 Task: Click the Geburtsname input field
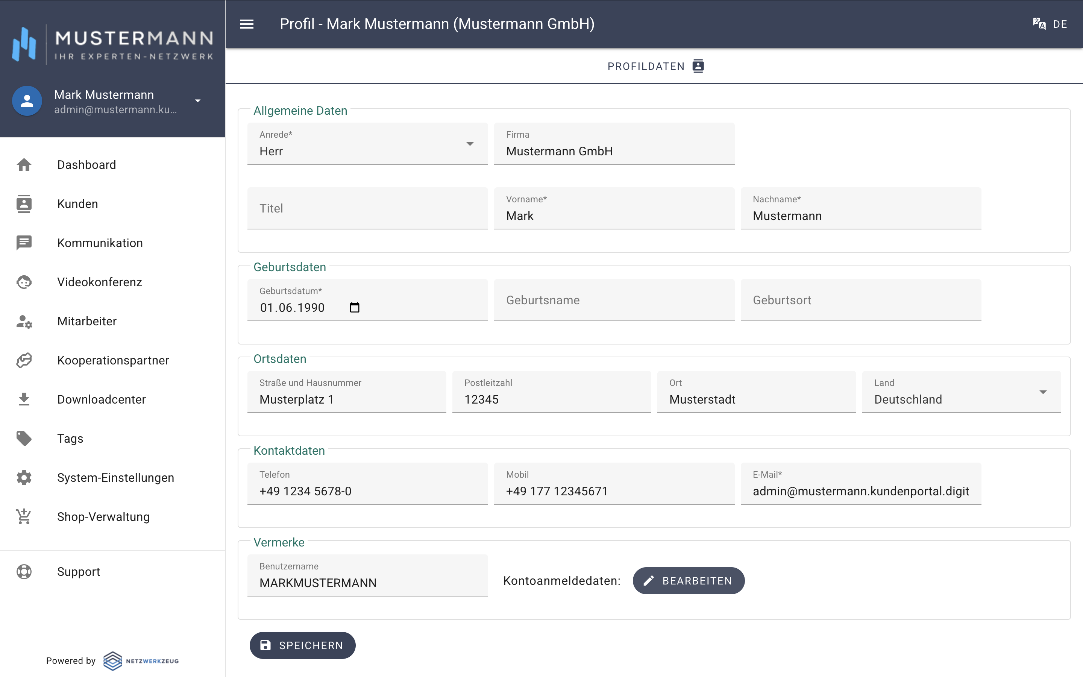pyautogui.click(x=614, y=300)
